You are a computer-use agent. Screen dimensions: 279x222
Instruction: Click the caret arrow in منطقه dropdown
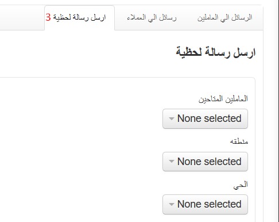(172, 162)
